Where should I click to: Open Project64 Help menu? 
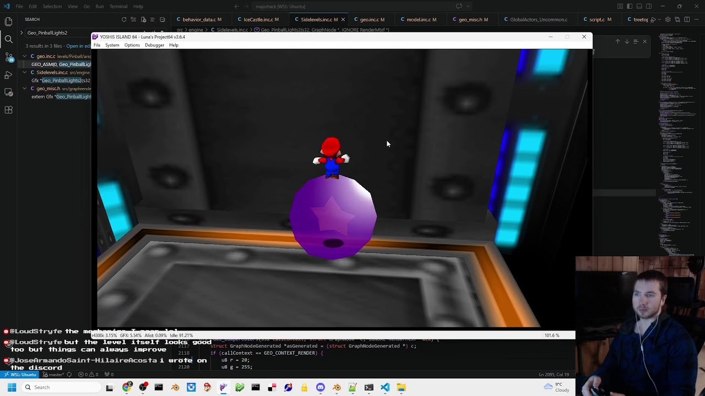click(173, 45)
